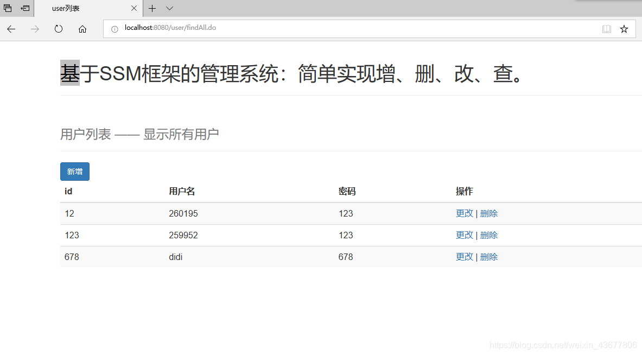This screenshot has width=642, height=355.
Task: Delete user 260195 via 删除 link
Action: 489,213
